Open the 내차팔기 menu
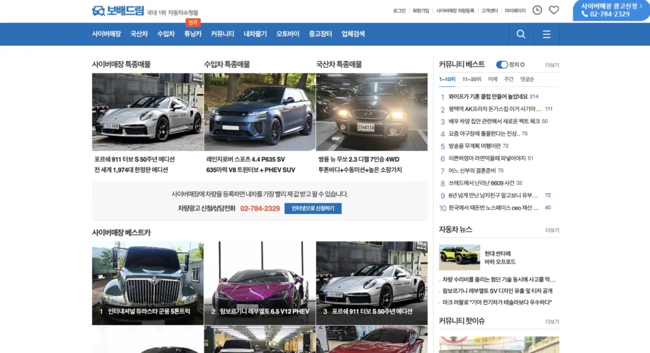The width and height of the screenshot is (650, 353). (255, 34)
